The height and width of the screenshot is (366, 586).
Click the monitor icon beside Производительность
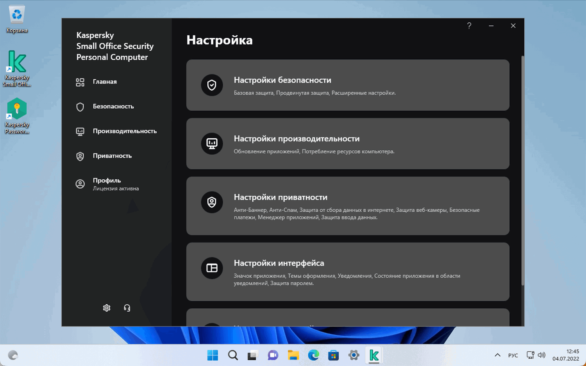pyautogui.click(x=80, y=132)
